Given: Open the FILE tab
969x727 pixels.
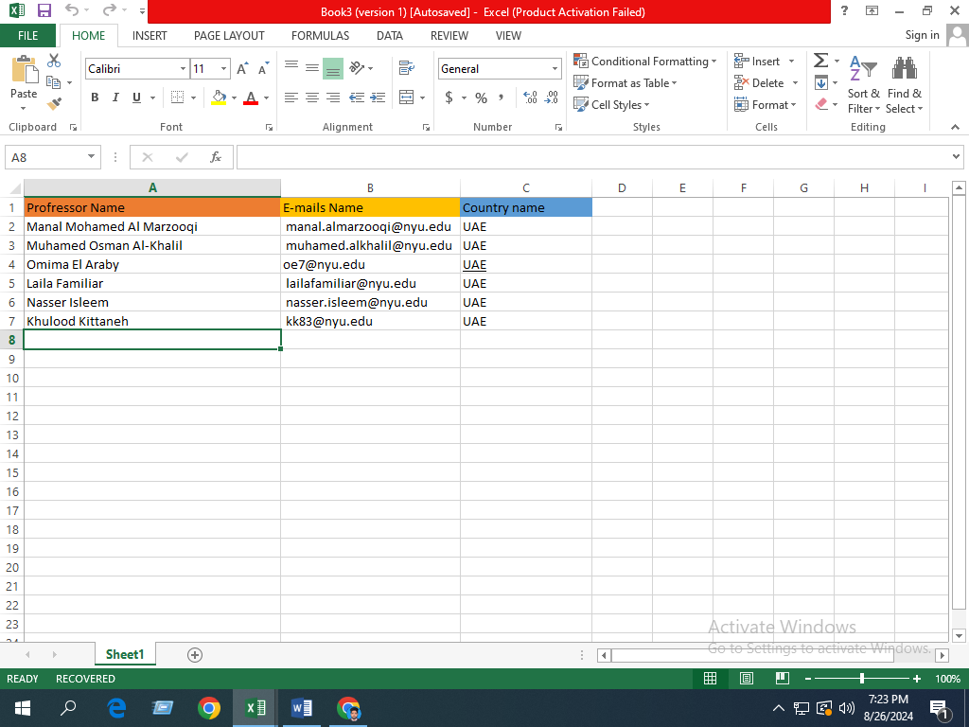Looking at the screenshot, I should (x=27, y=36).
